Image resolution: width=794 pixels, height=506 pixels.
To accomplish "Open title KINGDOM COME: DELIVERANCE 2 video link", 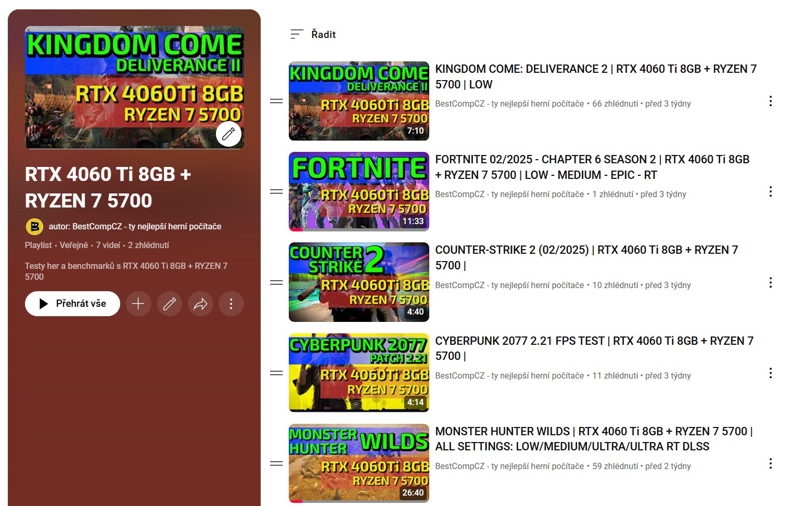I will pos(596,76).
